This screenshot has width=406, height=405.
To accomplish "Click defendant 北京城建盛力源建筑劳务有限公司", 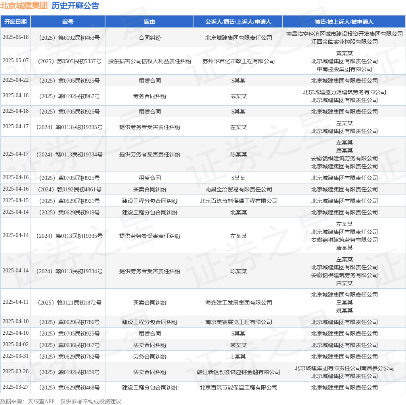I will tap(345, 92).
